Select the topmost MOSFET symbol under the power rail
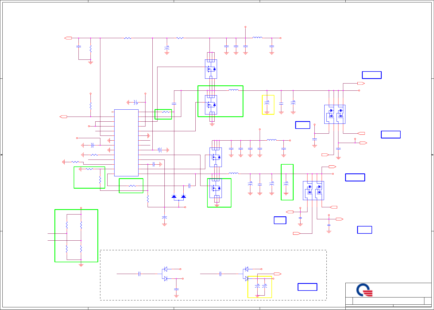The height and width of the screenshot is (310, 434). [211, 69]
